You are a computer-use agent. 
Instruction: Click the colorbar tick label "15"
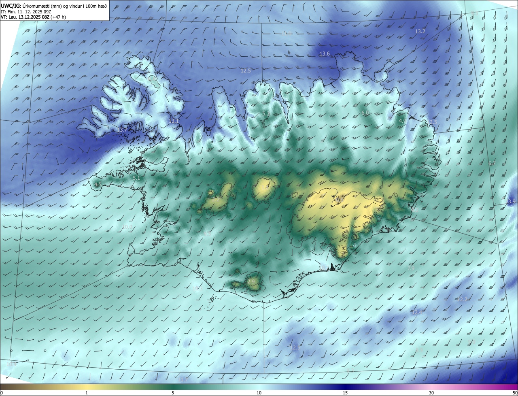[x=345, y=393]
